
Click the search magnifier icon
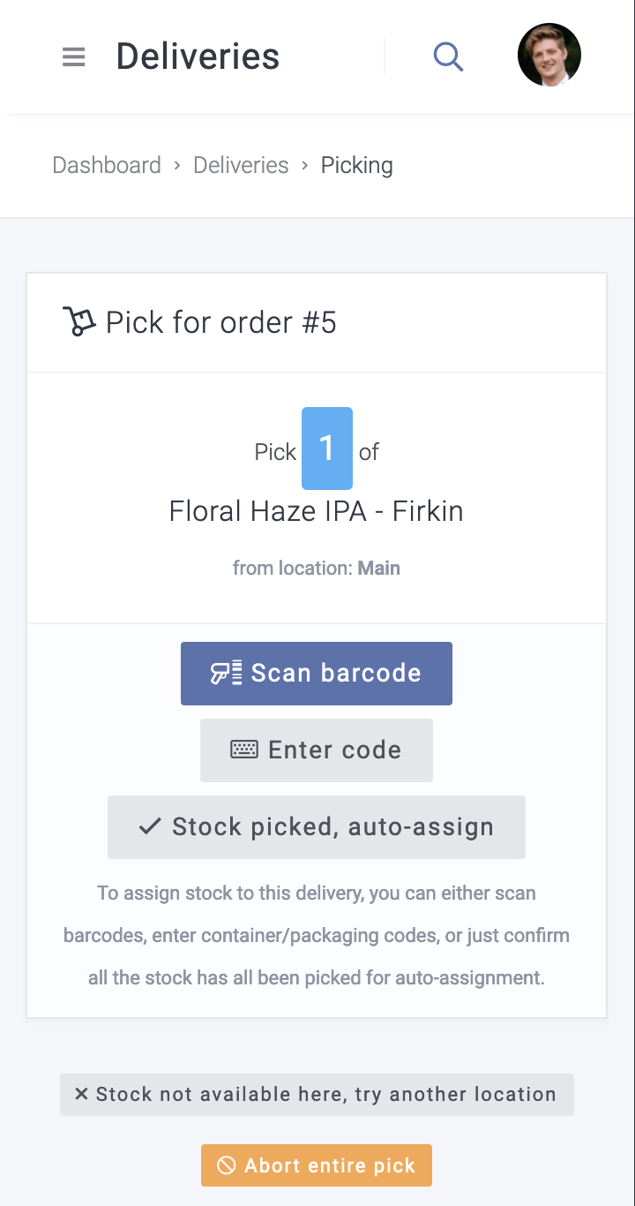click(448, 57)
